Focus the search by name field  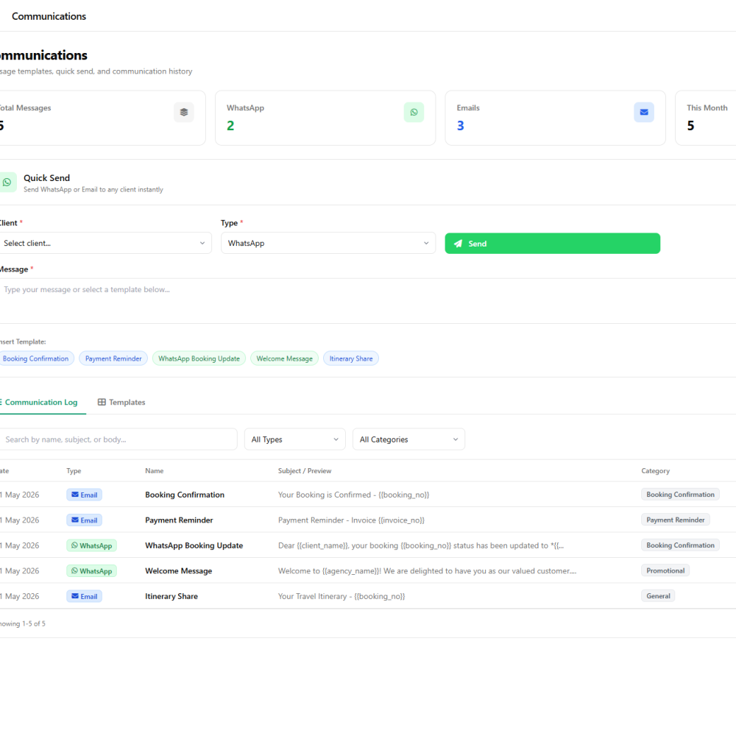click(x=117, y=439)
